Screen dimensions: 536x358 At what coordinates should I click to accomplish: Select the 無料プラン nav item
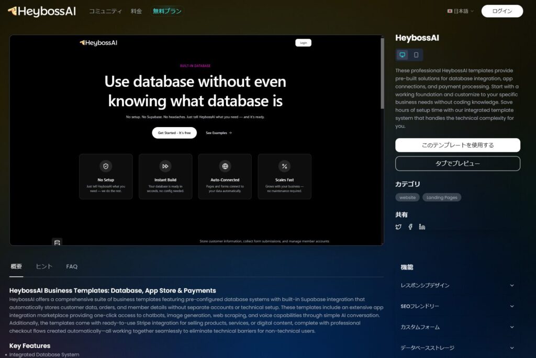coord(167,12)
